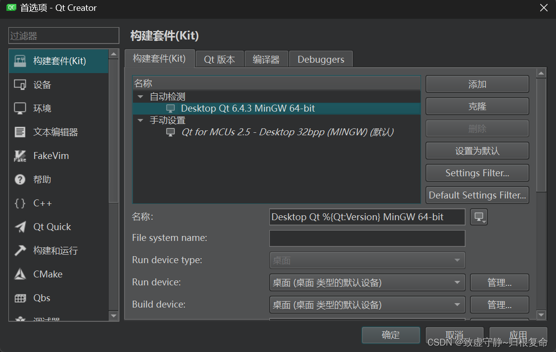556x352 pixels.
Task: Switch to the 构建套件(Kit) tab
Action: pos(160,58)
